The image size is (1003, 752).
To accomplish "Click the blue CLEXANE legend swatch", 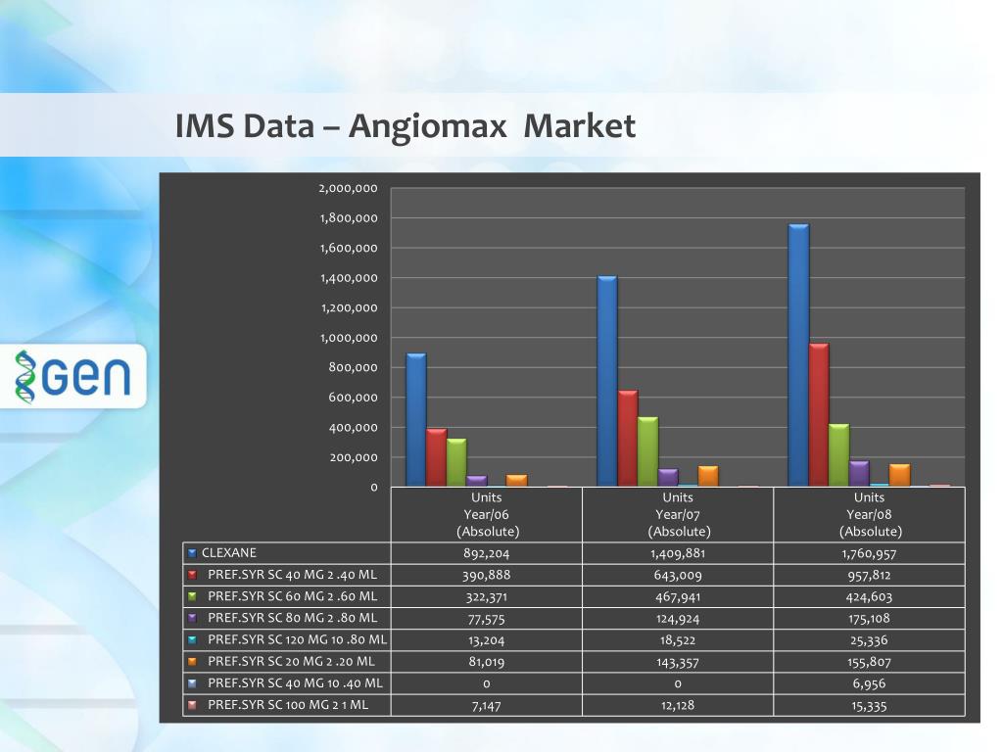I will point(192,553).
